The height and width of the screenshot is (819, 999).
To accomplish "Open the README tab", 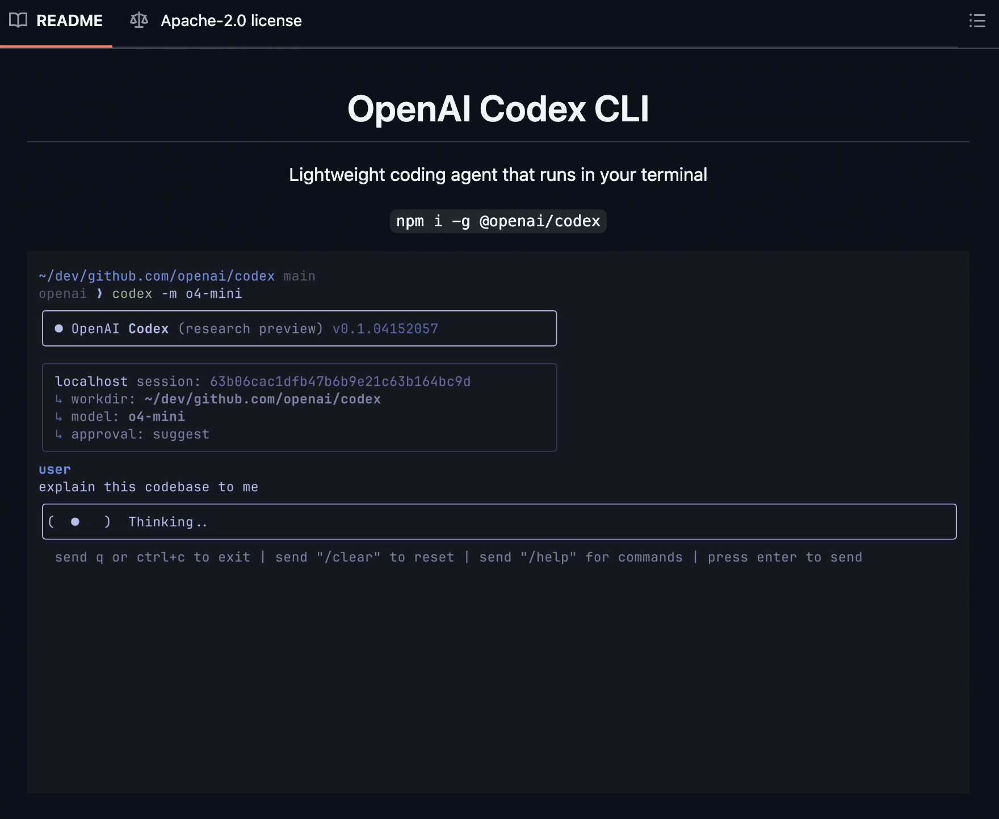I will (69, 21).
